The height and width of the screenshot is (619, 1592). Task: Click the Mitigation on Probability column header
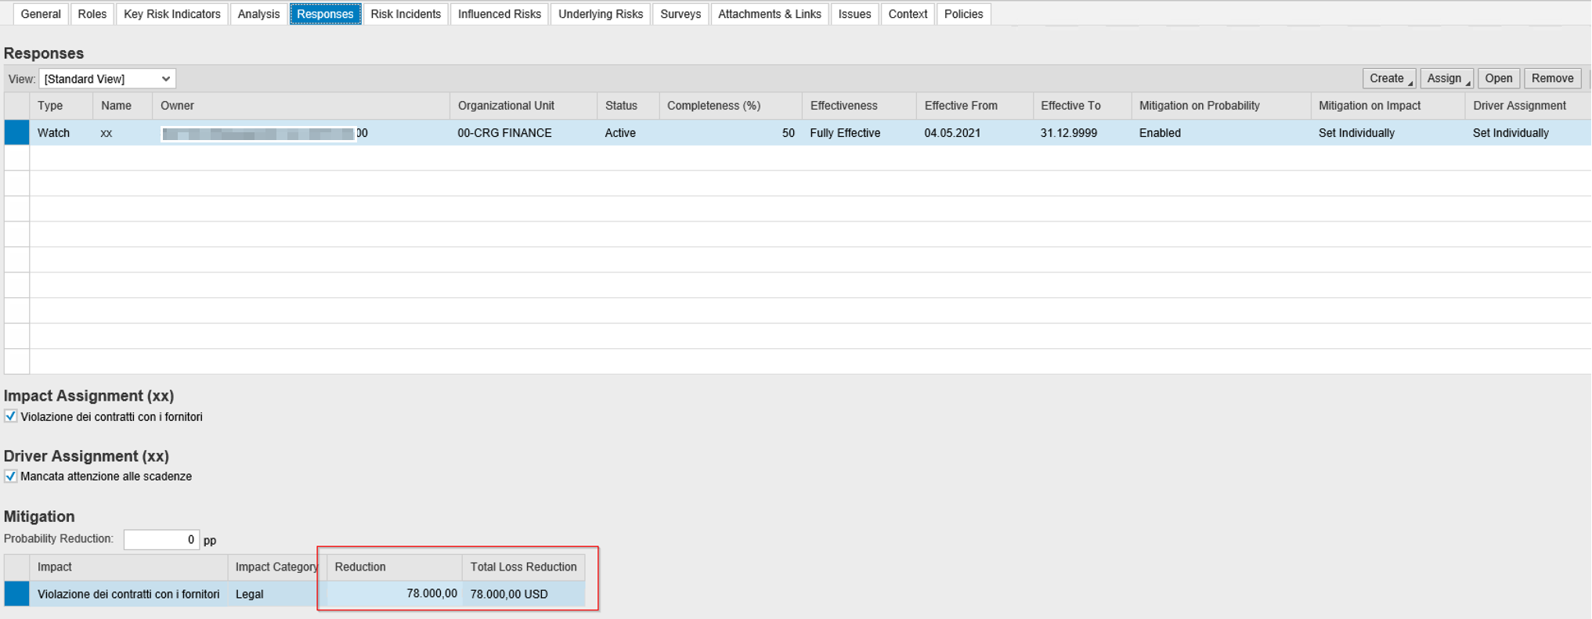1199,106
